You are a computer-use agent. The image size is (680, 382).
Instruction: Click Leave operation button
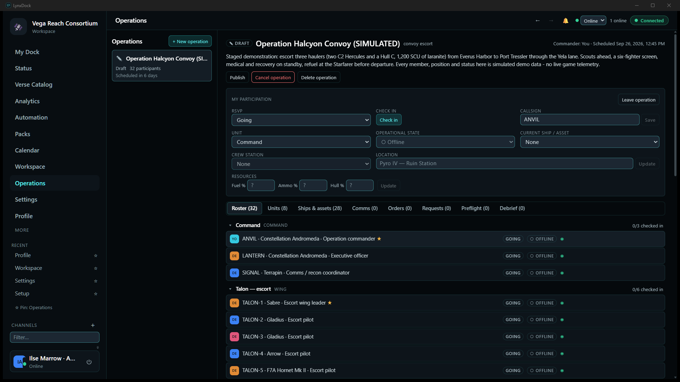[638, 100]
